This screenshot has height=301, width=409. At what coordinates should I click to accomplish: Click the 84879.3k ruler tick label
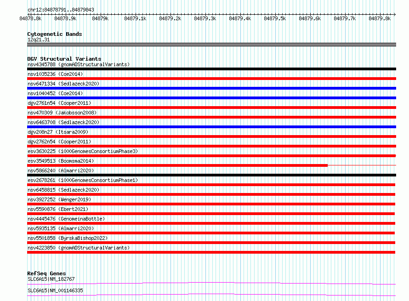coord(205,18)
